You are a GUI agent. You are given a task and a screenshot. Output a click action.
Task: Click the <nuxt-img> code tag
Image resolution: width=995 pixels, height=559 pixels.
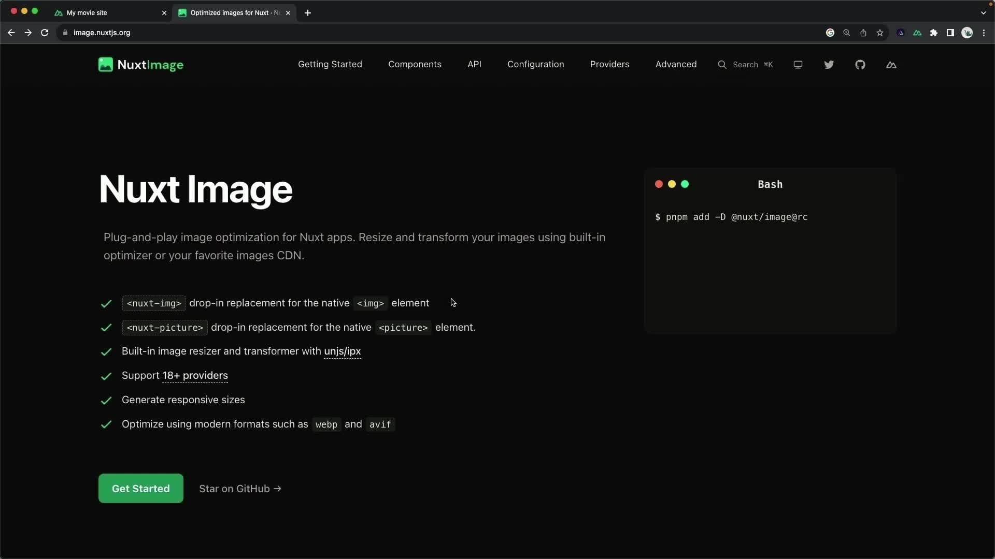tap(154, 303)
